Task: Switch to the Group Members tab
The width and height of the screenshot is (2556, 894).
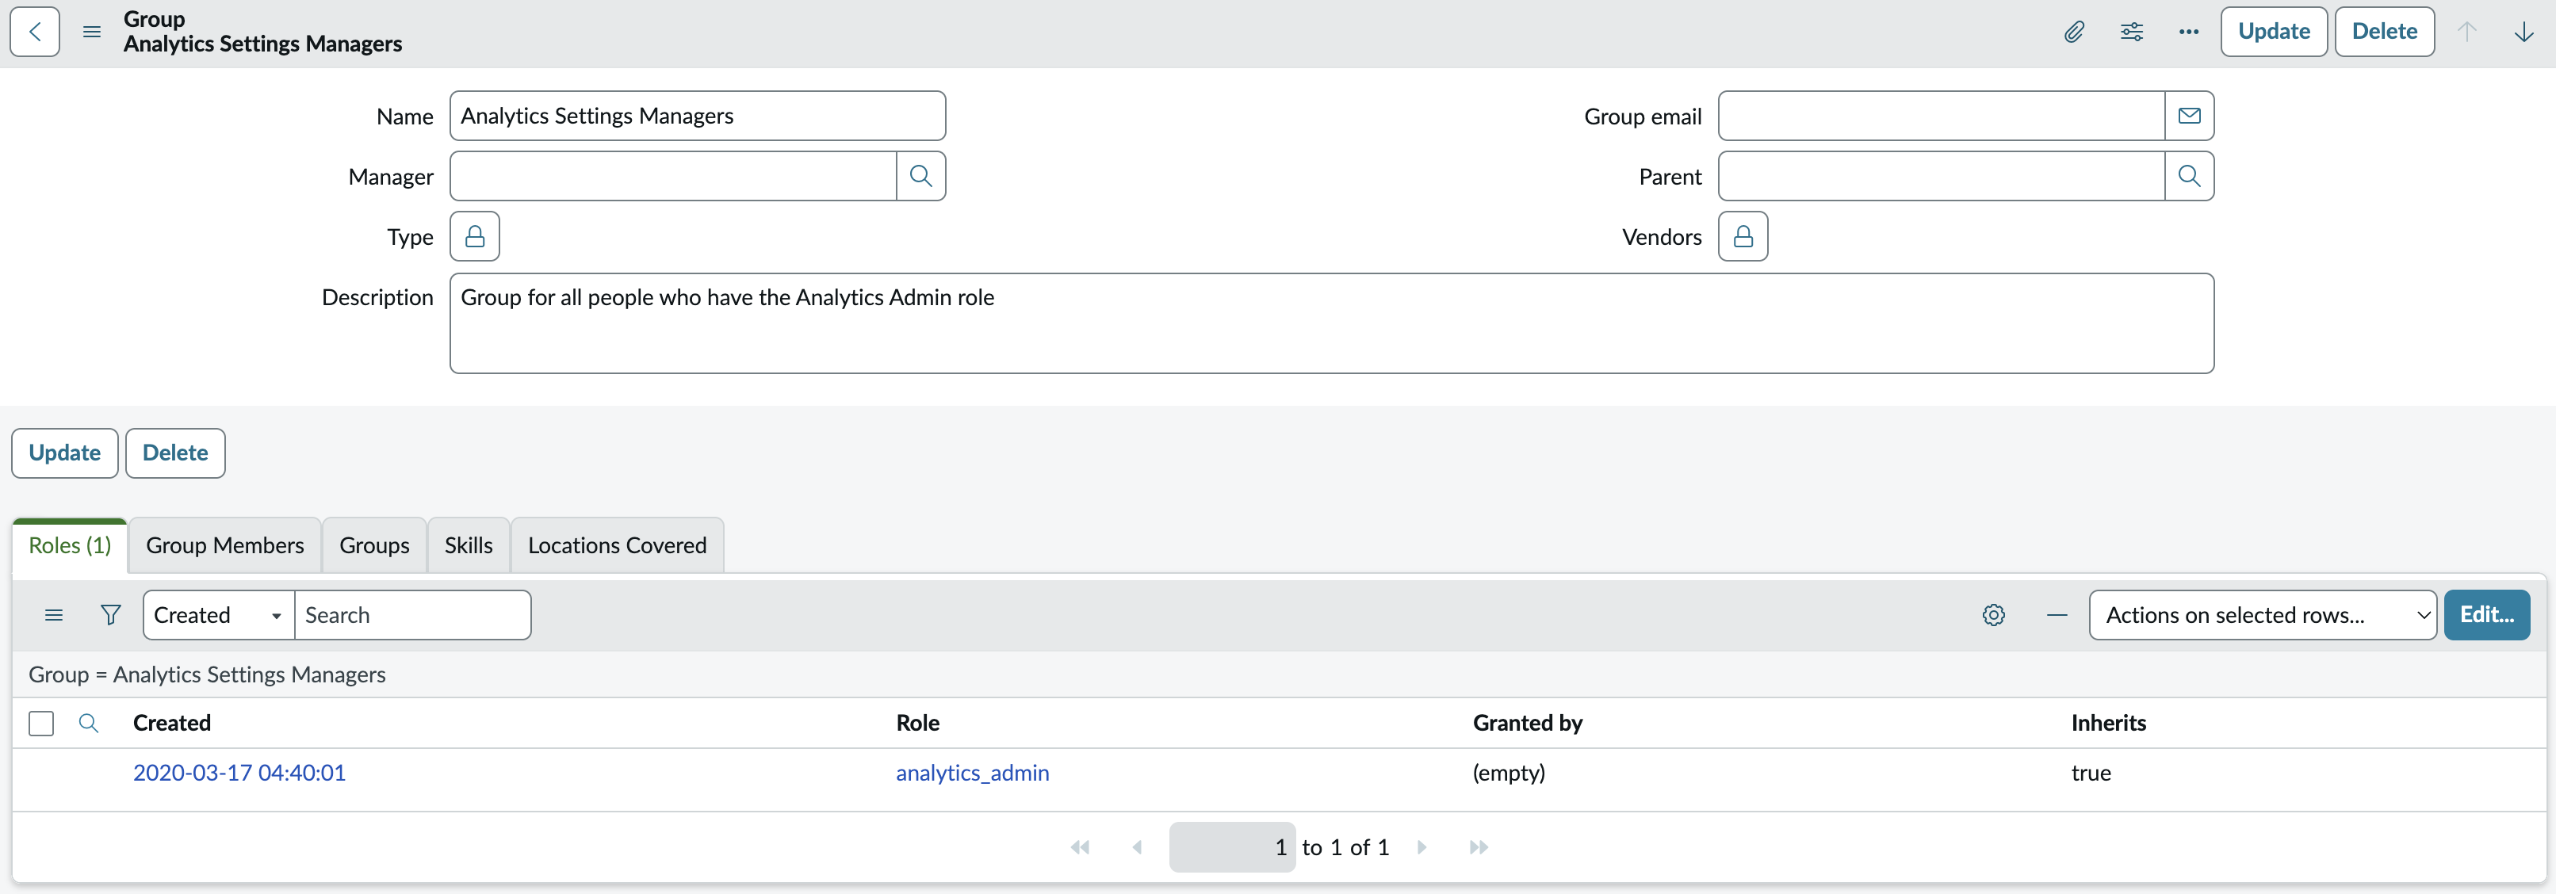Action: tap(225, 546)
